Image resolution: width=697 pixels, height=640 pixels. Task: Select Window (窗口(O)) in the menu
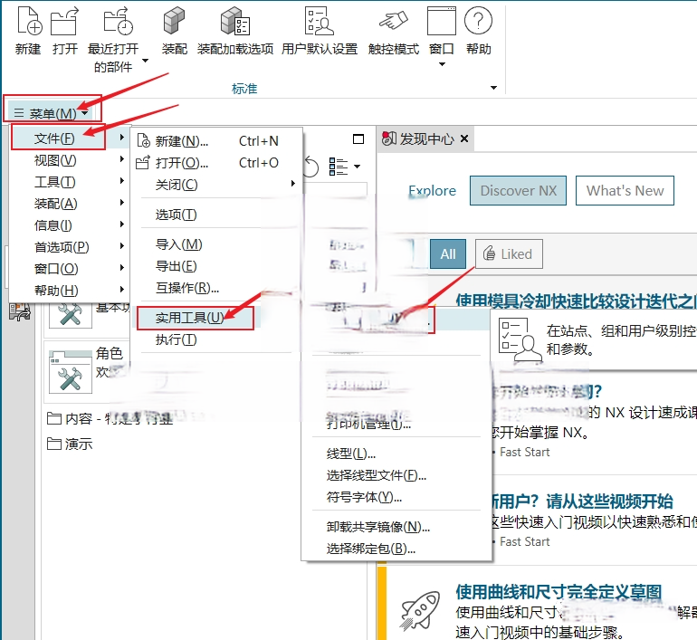click(69, 269)
